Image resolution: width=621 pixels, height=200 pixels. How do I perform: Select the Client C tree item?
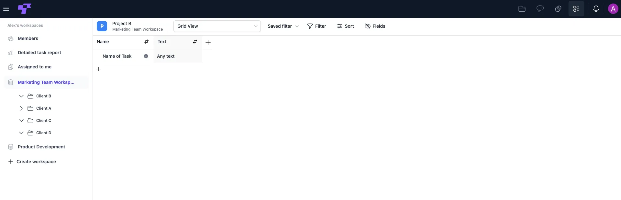pos(44,121)
